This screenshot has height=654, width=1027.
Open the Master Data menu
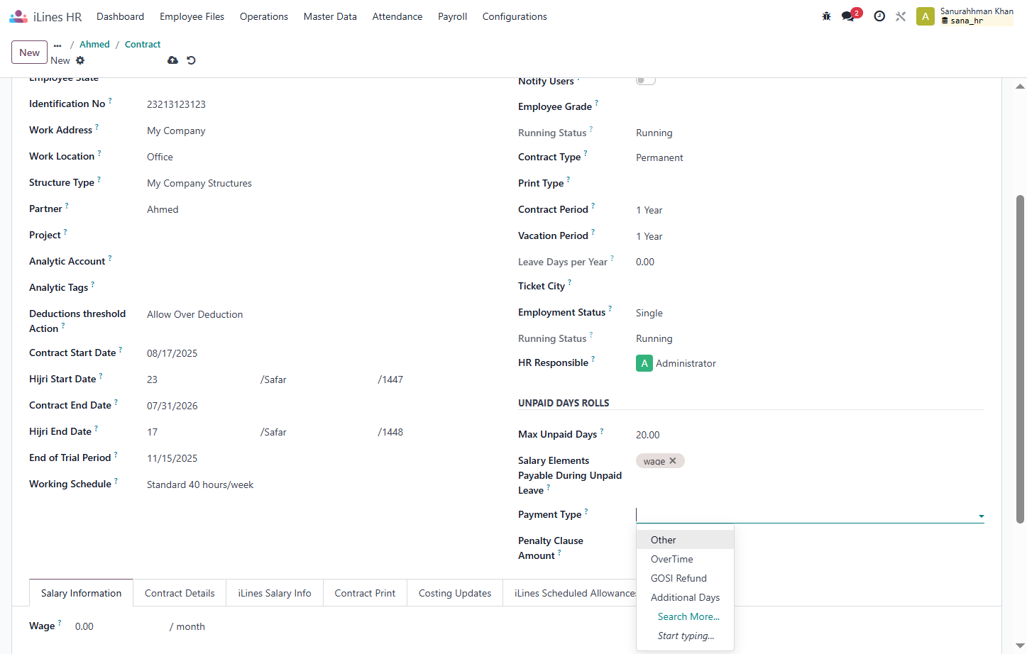point(330,16)
